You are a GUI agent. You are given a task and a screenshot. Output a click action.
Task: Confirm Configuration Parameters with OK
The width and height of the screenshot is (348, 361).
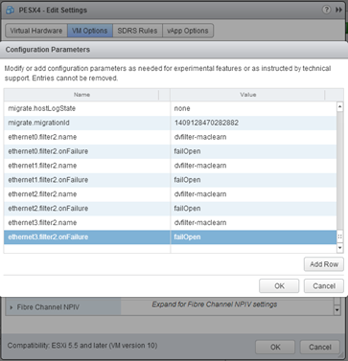[279, 286]
